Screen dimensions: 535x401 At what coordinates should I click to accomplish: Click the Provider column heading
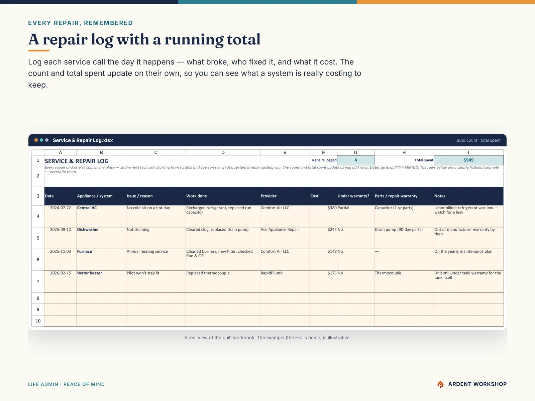click(285, 196)
